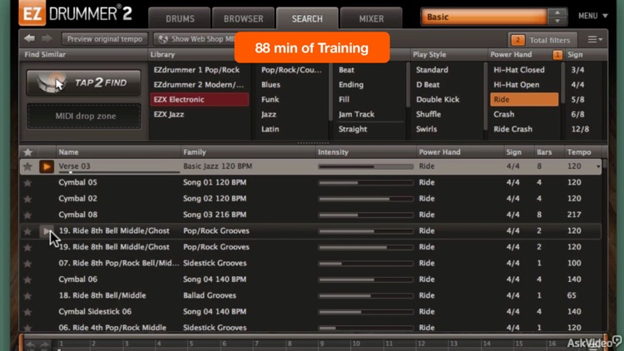Star the Cymbal 02 groove

(27, 199)
